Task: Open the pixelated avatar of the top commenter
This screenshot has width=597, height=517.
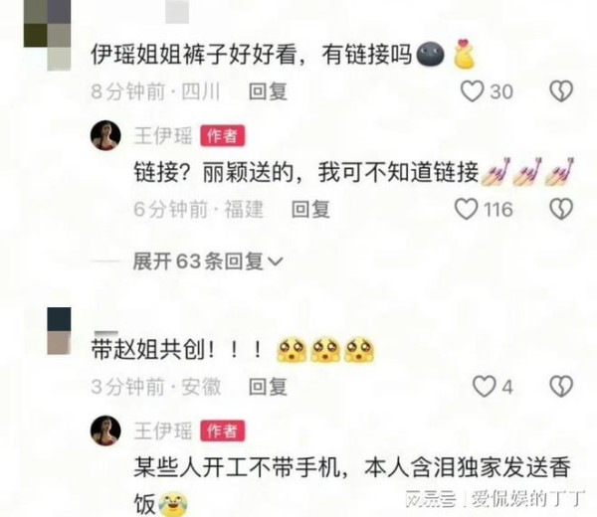Action: 47,36
